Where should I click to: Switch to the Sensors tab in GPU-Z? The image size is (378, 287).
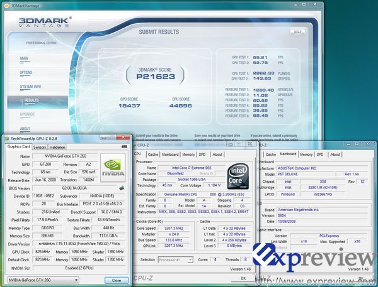pos(40,147)
